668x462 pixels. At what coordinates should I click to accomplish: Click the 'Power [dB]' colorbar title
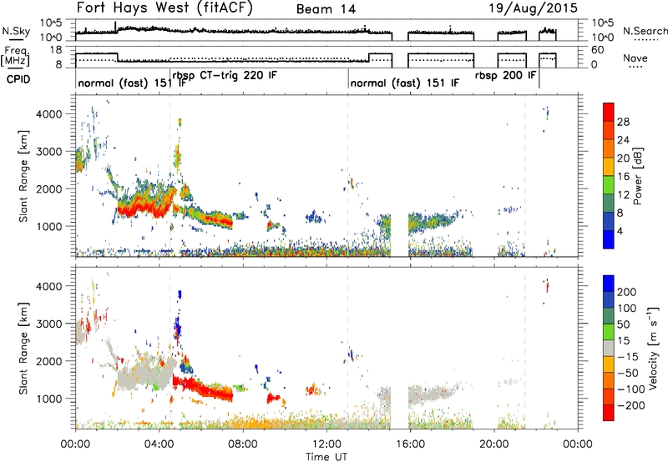click(637, 176)
